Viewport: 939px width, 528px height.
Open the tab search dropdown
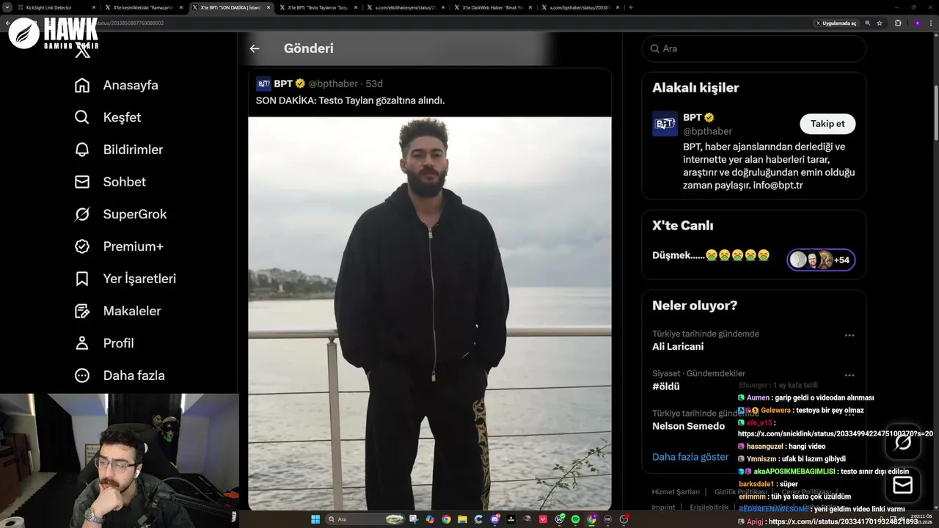click(7, 7)
